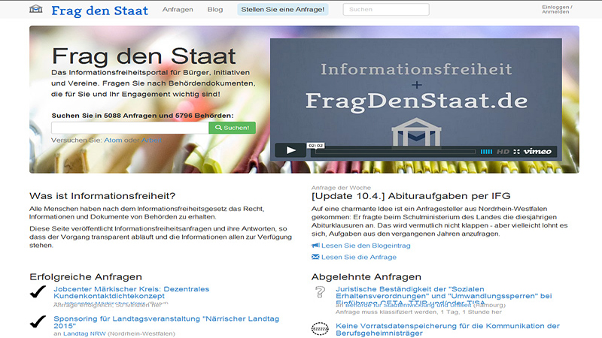602x338 pixels.
Task: Click the checkmark icon beside Jobcenter Märkischer Kreis
Action: pyautogui.click(x=38, y=291)
